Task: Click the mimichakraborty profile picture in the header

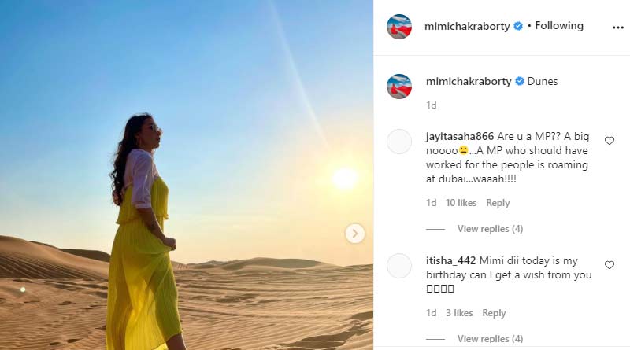Action: coord(399,27)
